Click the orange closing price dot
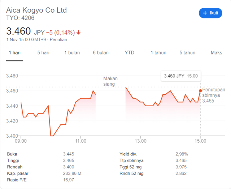 [200, 91]
